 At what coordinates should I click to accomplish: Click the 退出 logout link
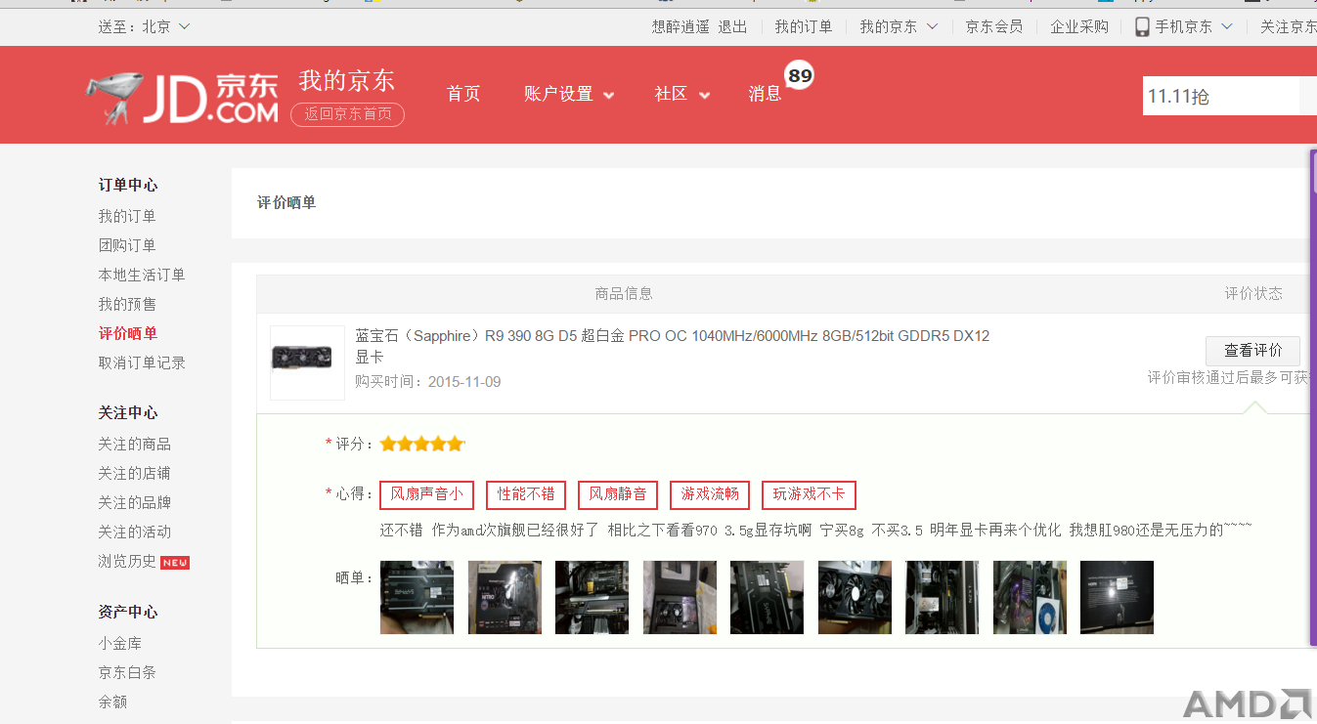coord(732,26)
